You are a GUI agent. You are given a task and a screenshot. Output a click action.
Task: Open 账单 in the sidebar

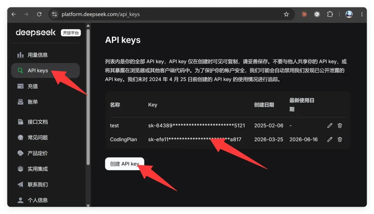pos(45,102)
